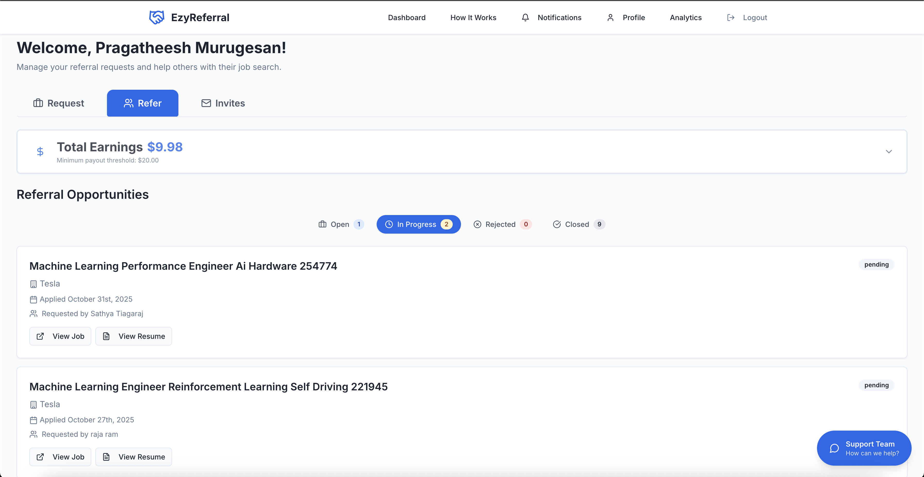Click the external-link icon on first View Job button

point(40,336)
